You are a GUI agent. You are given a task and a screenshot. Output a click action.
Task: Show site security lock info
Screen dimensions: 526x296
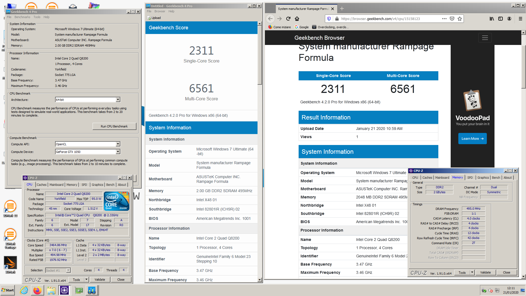click(x=337, y=19)
